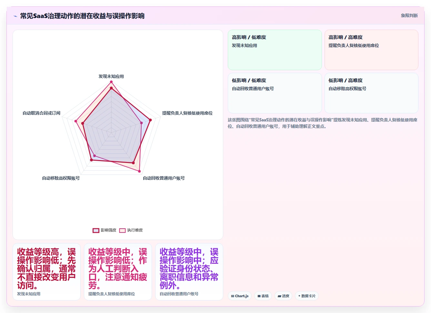
Task: Select the 自动回收普通用户账号 radar axis label
Action: click(x=164, y=178)
